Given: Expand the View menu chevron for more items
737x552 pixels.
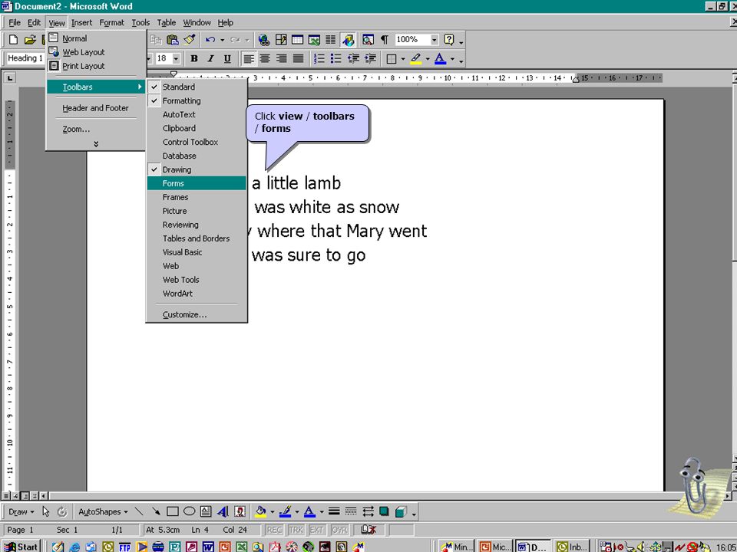Looking at the screenshot, I should (96, 144).
